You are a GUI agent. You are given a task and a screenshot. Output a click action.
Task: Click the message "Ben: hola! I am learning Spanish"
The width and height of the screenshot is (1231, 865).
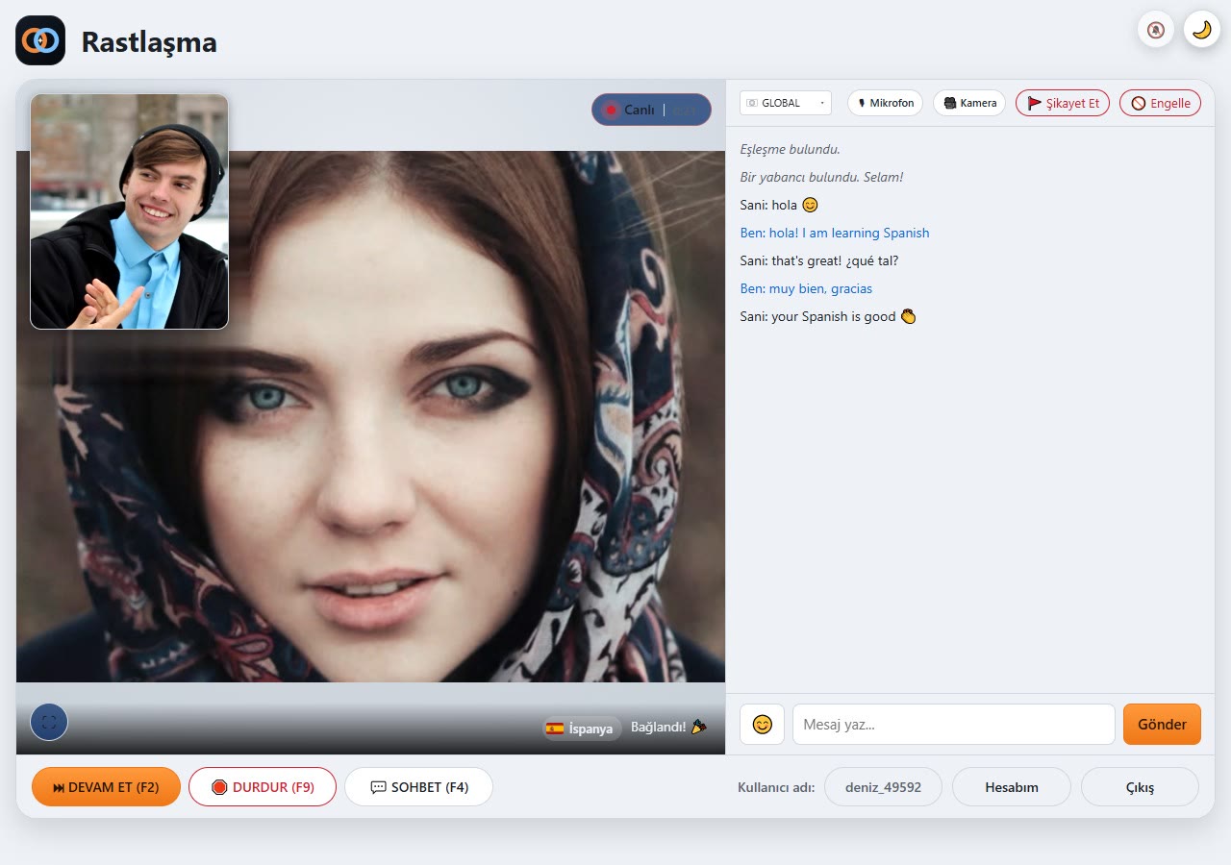[835, 233]
